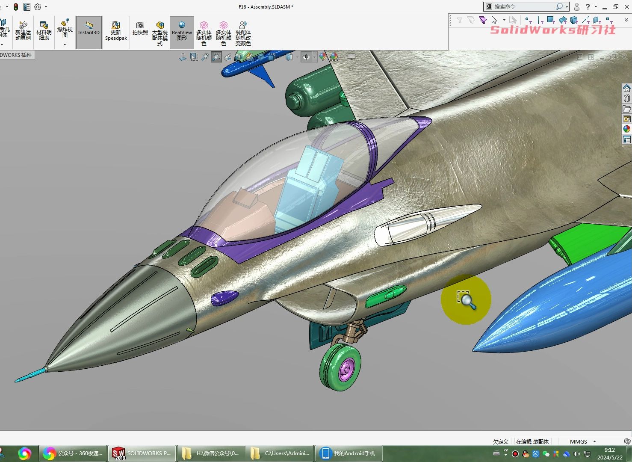632x462 pixels.
Task: Open the C:\Users\Admini... folder taskbar button
Action: (x=280, y=453)
